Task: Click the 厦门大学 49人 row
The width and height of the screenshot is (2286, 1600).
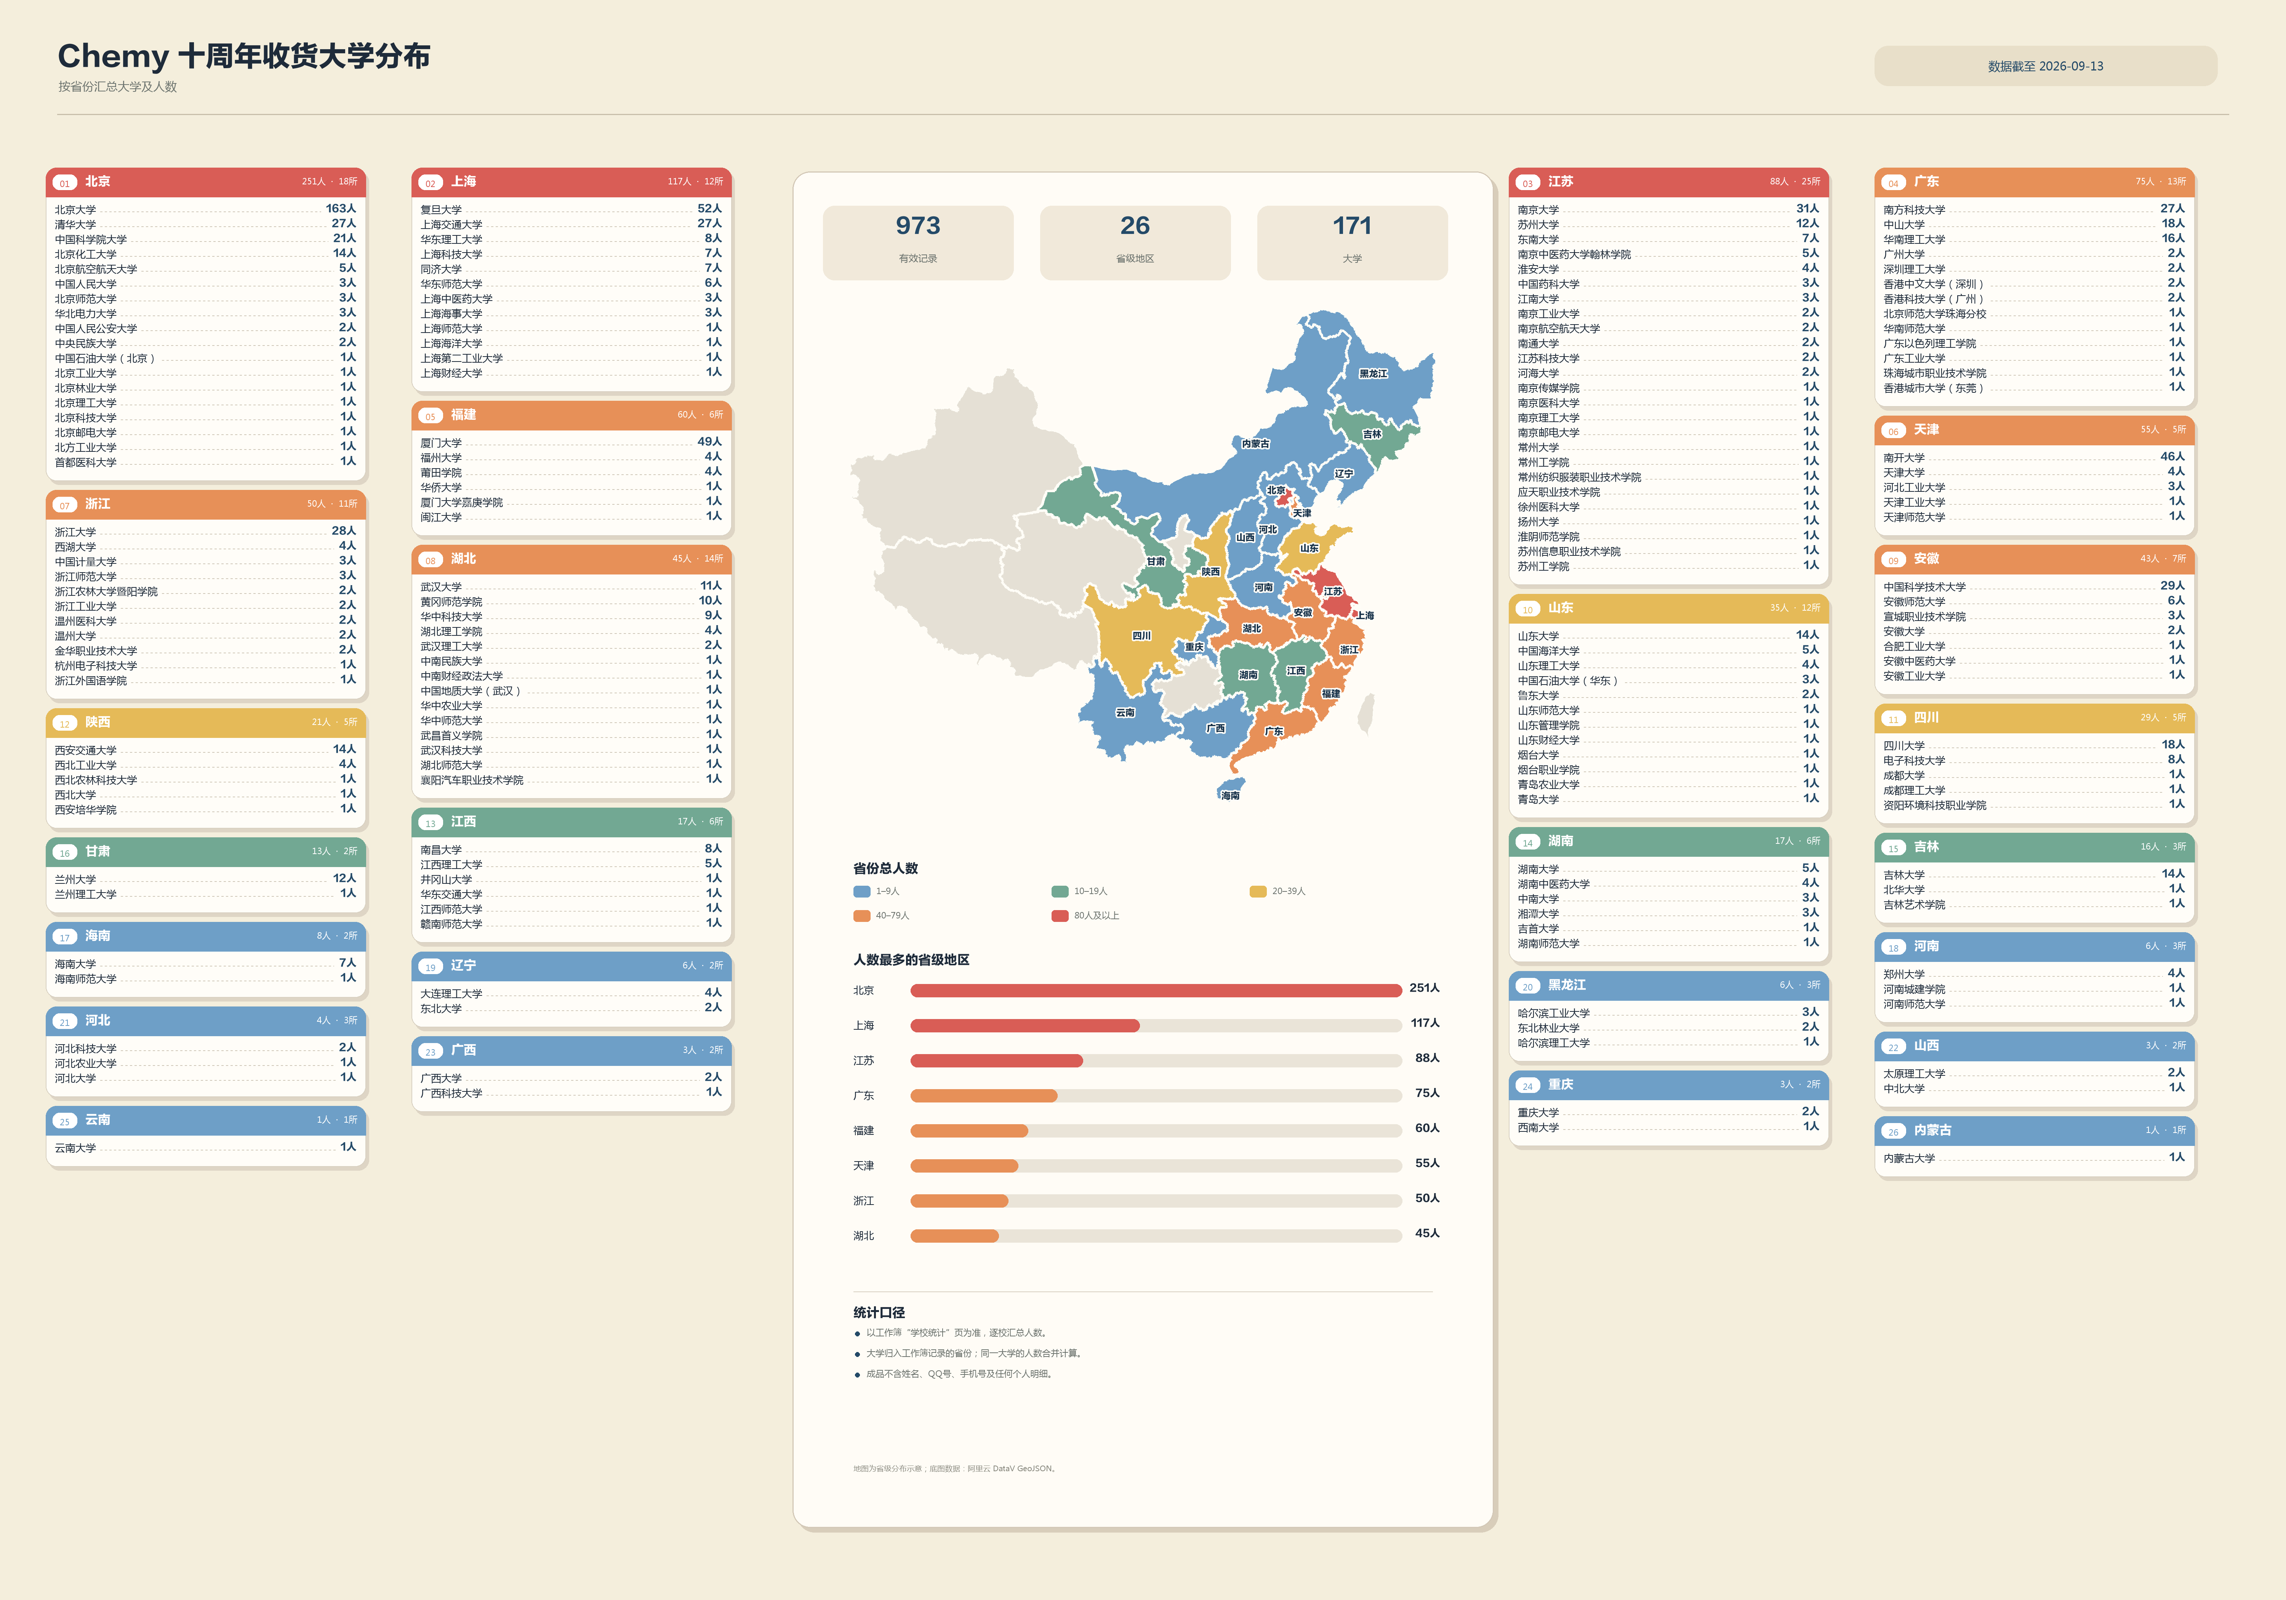Action: pyautogui.click(x=571, y=442)
